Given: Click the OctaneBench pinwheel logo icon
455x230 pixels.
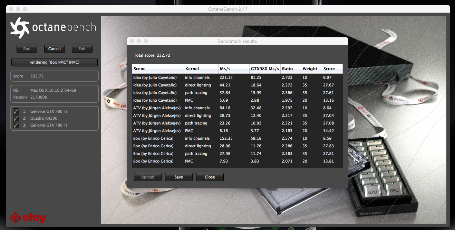Looking at the screenshot, I should (20, 28).
